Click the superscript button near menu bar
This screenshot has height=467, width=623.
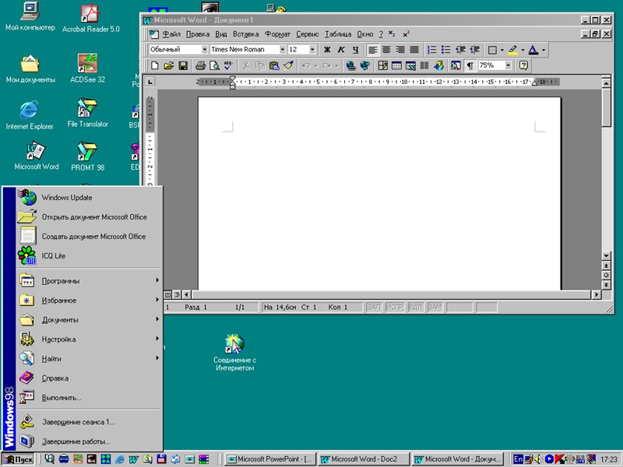click(406, 34)
